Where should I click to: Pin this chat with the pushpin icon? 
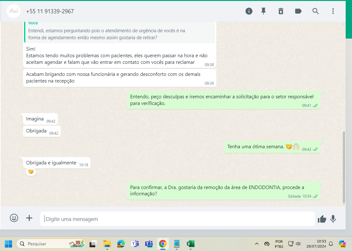pos(263,11)
